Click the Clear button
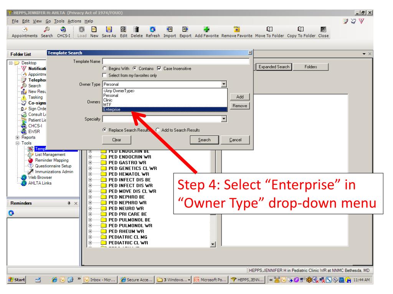This screenshot has height=294, width=393. tap(117, 140)
